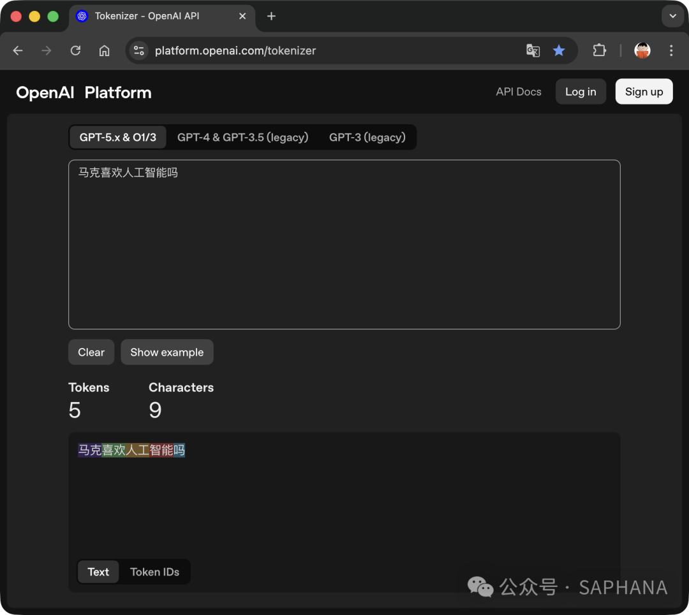Image resolution: width=689 pixels, height=615 pixels.
Task: Click the browser forward arrow
Action: click(x=47, y=51)
